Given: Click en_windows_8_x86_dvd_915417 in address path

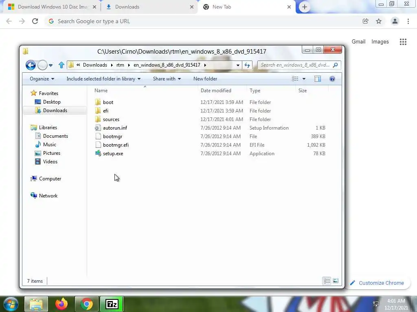Looking at the screenshot, I should 167,65.
